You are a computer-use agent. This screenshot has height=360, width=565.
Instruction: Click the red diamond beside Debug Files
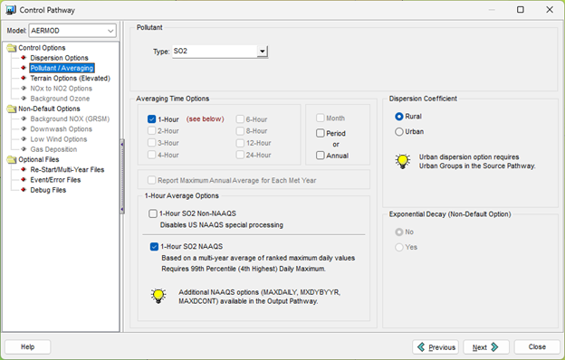pyautogui.click(x=24, y=190)
